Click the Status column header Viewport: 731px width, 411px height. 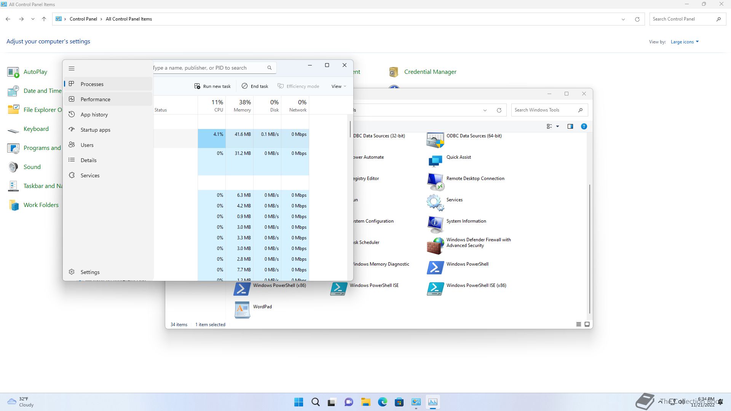pyautogui.click(x=175, y=105)
